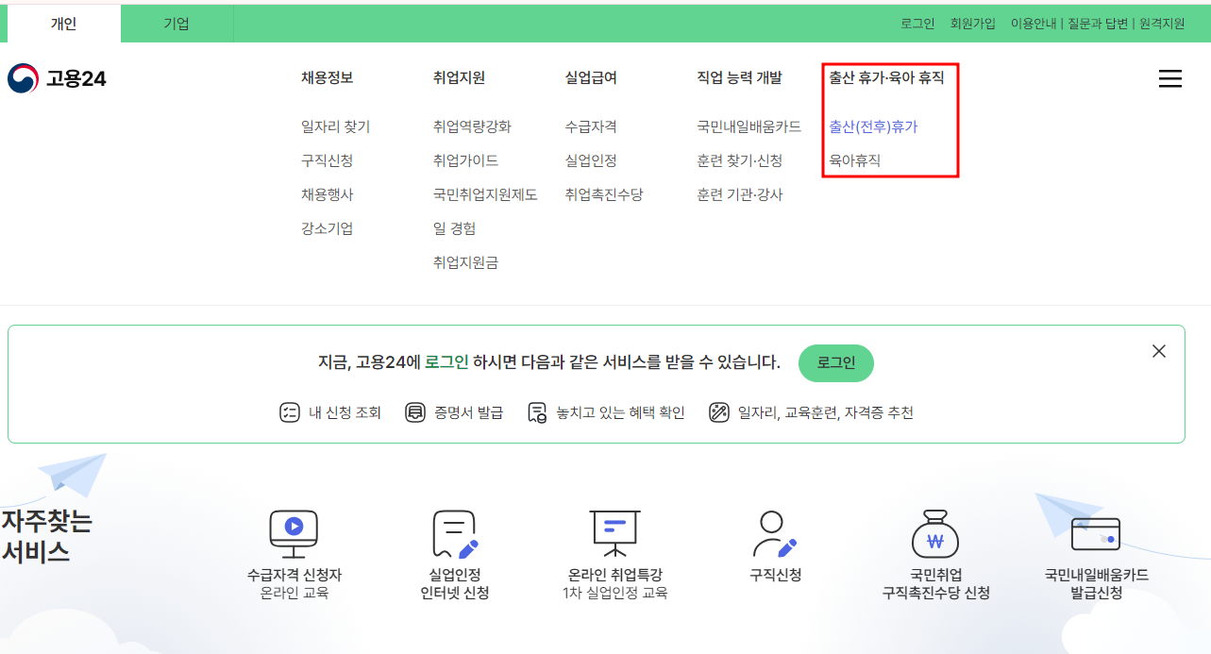This screenshot has width=1211, height=654.
Task: Click the green 로그인 button
Action: pos(835,362)
